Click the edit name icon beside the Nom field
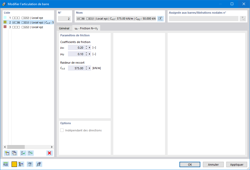Screen dimensions: 250x170 [x=160, y=19]
